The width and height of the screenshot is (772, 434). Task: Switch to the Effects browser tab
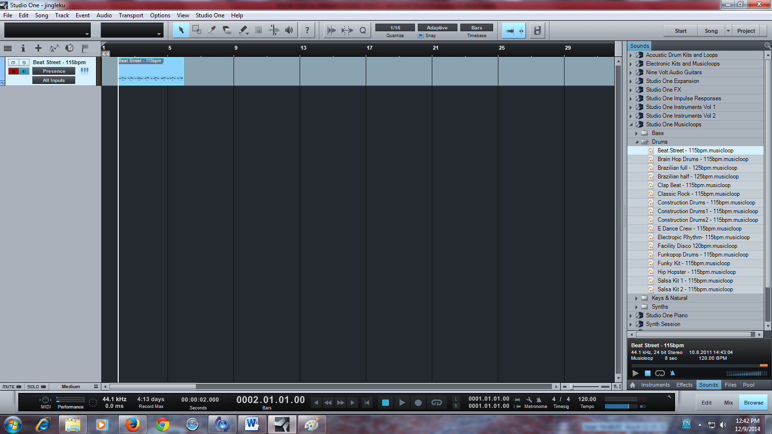tap(684, 385)
